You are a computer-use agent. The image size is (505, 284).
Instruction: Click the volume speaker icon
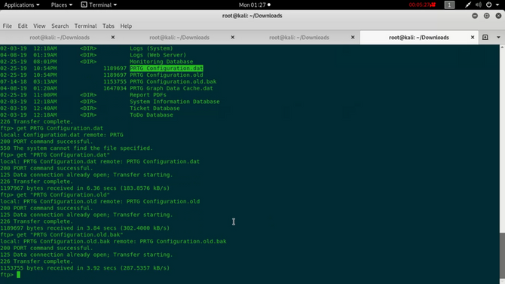click(x=479, y=5)
